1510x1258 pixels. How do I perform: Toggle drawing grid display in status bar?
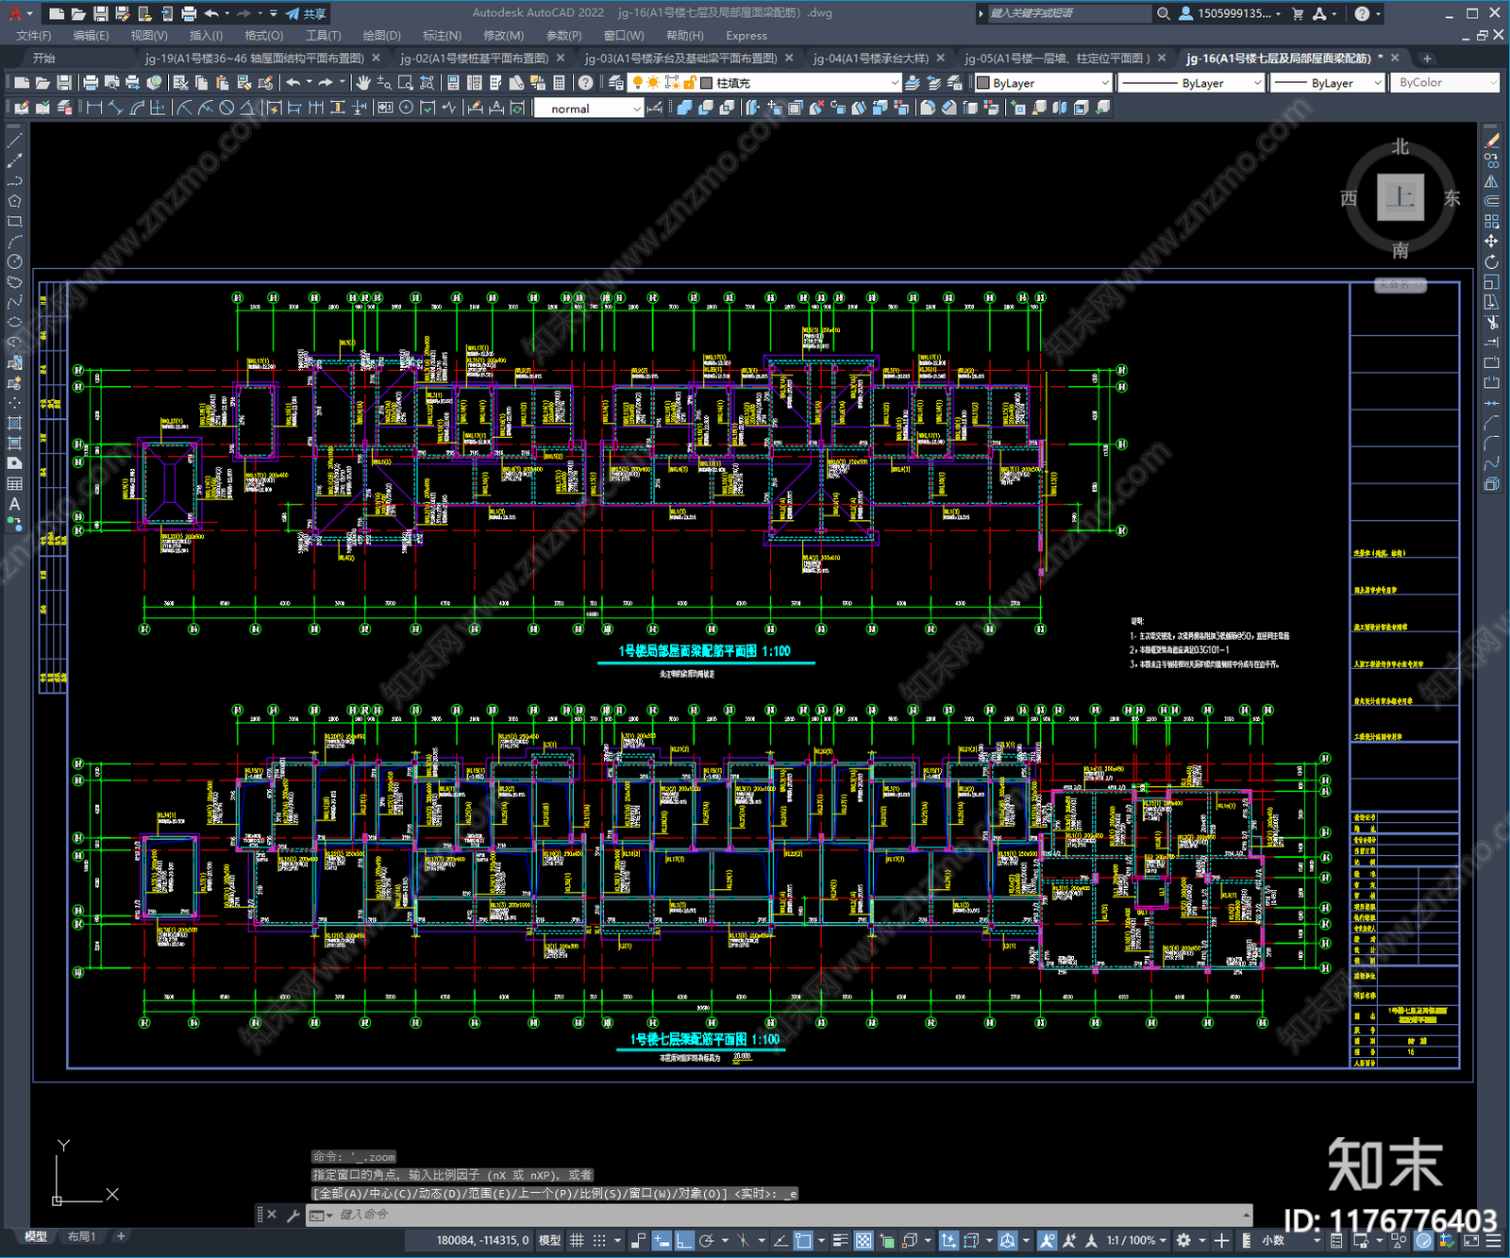[x=577, y=1240]
